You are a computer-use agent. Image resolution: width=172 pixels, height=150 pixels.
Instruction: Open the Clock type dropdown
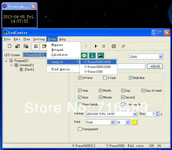click(x=161, y=57)
